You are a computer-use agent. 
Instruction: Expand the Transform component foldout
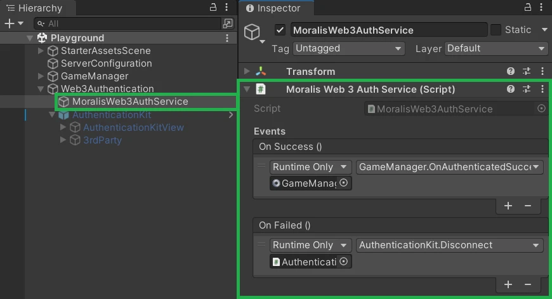click(x=247, y=72)
